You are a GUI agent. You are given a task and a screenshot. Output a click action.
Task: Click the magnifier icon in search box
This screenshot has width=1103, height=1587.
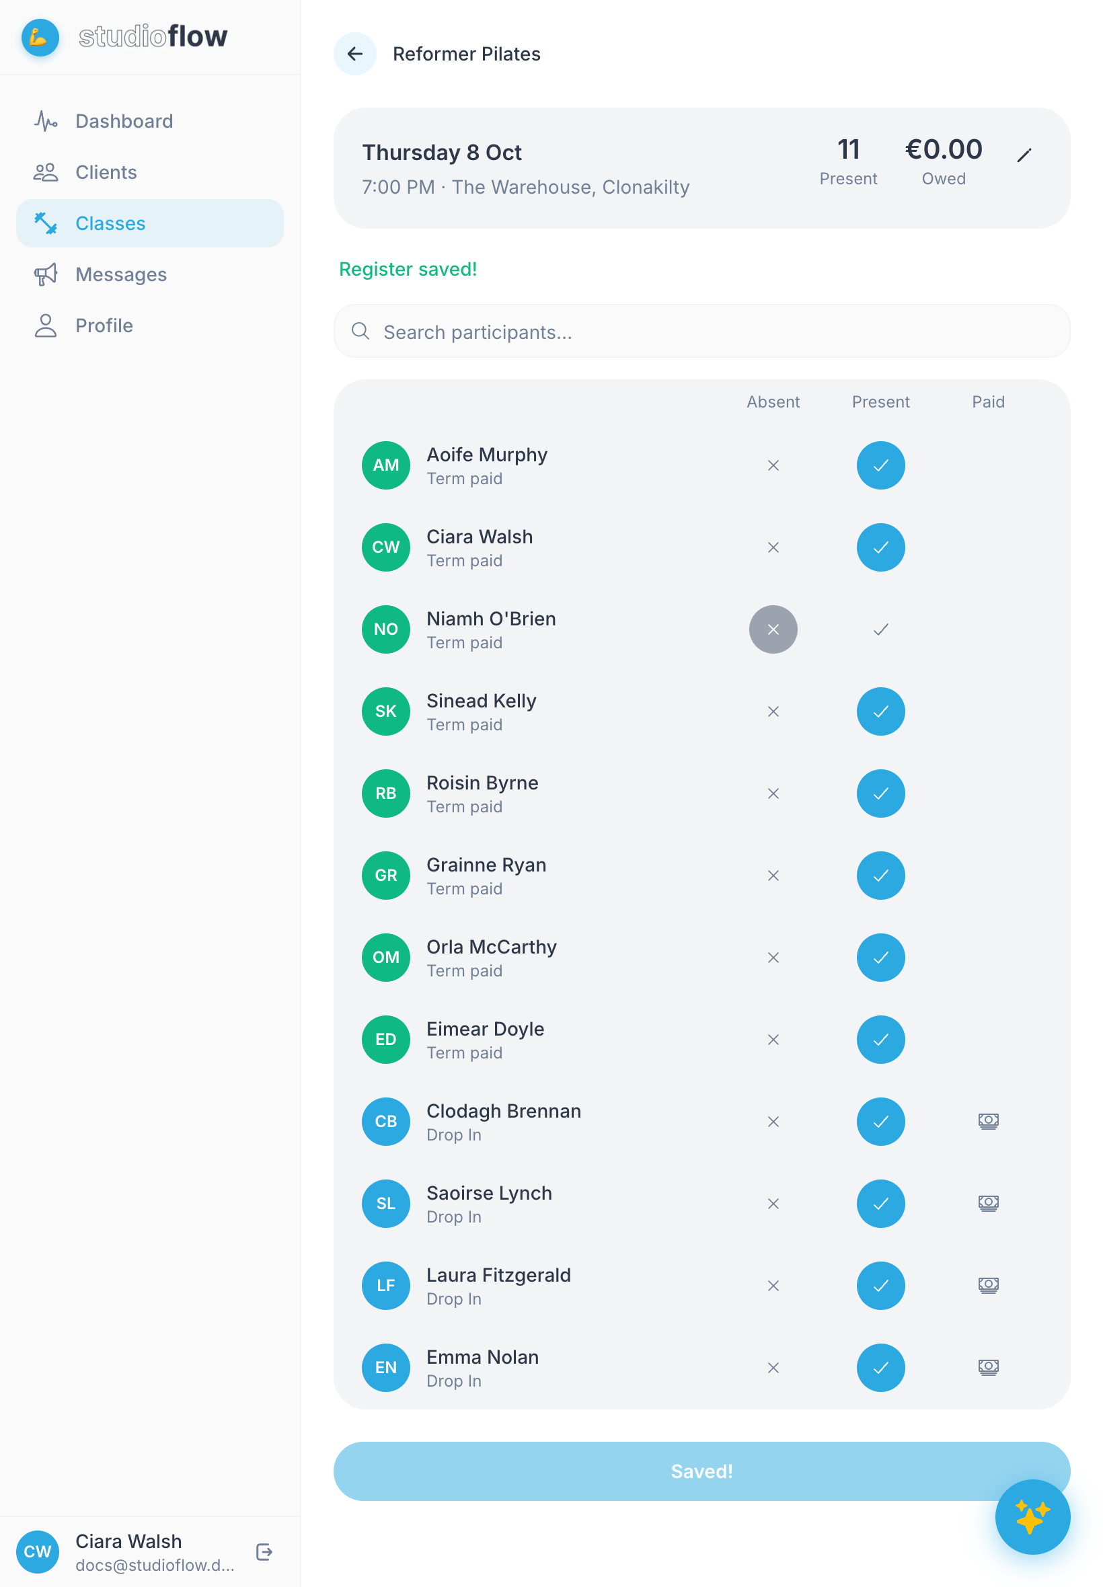coord(360,332)
